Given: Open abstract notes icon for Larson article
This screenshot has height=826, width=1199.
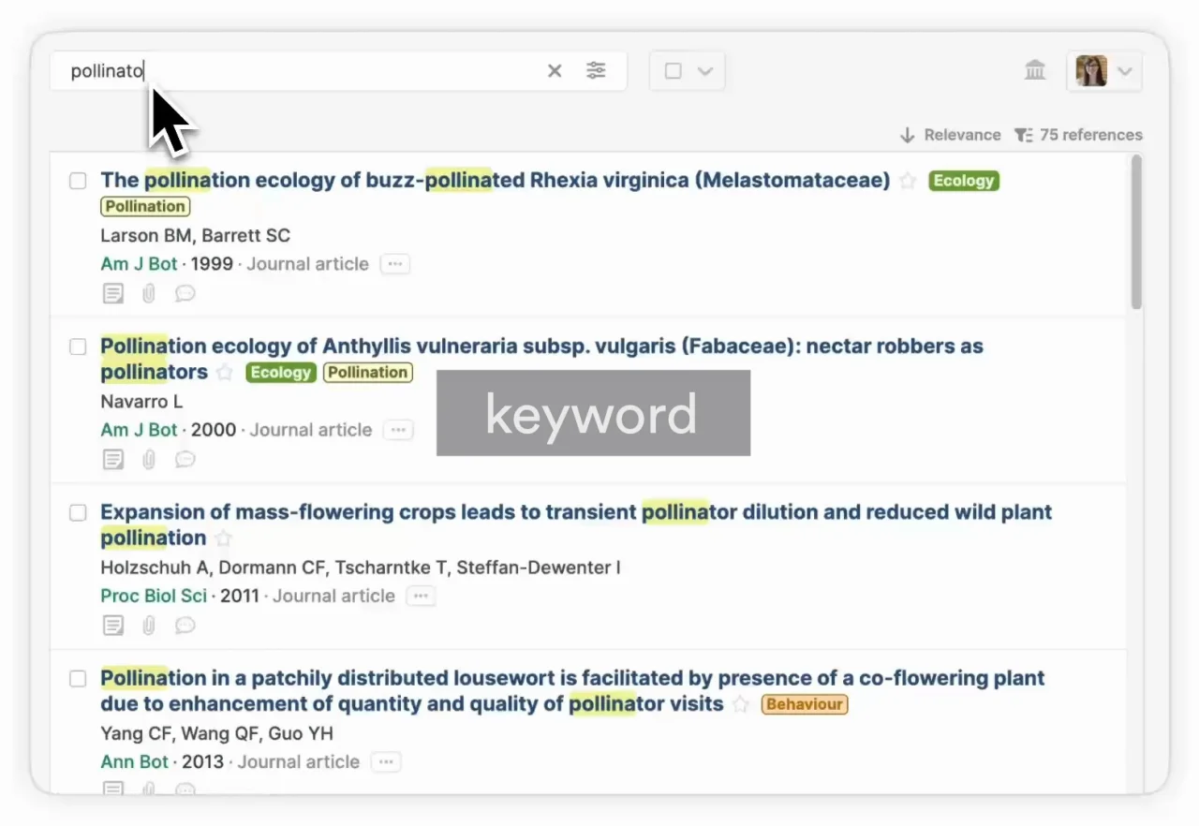Looking at the screenshot, I should coord(112,294).
